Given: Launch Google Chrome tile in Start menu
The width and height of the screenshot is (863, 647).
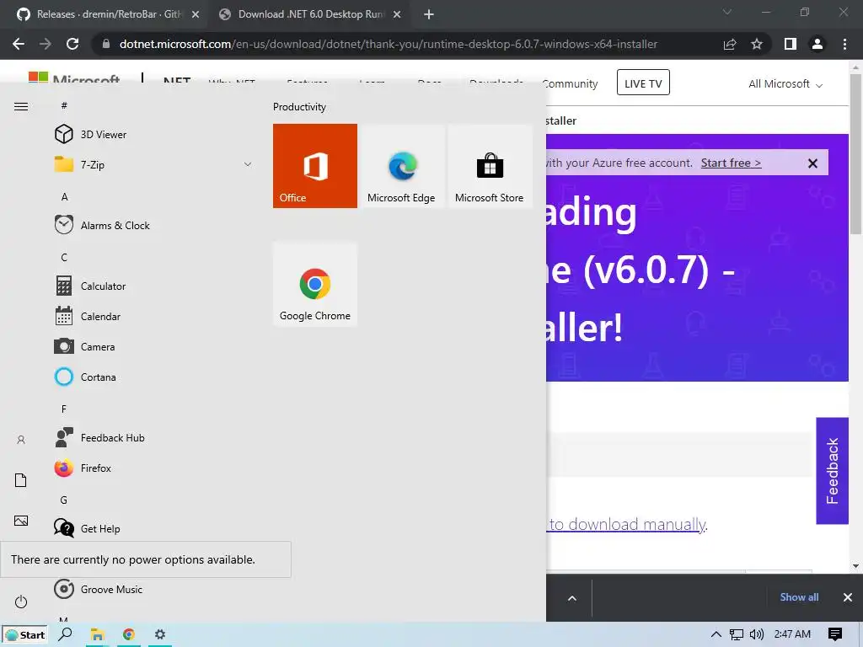Looking at the screenshot, I should coord(315,285).
